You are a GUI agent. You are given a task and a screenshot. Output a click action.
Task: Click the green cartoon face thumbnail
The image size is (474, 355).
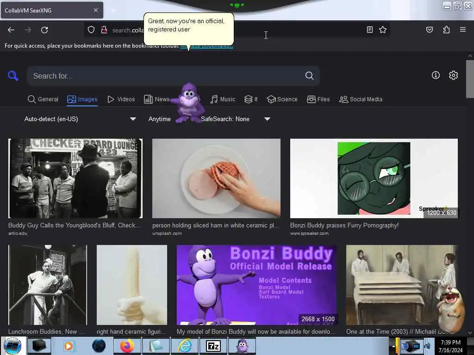[x=374, y=178]
